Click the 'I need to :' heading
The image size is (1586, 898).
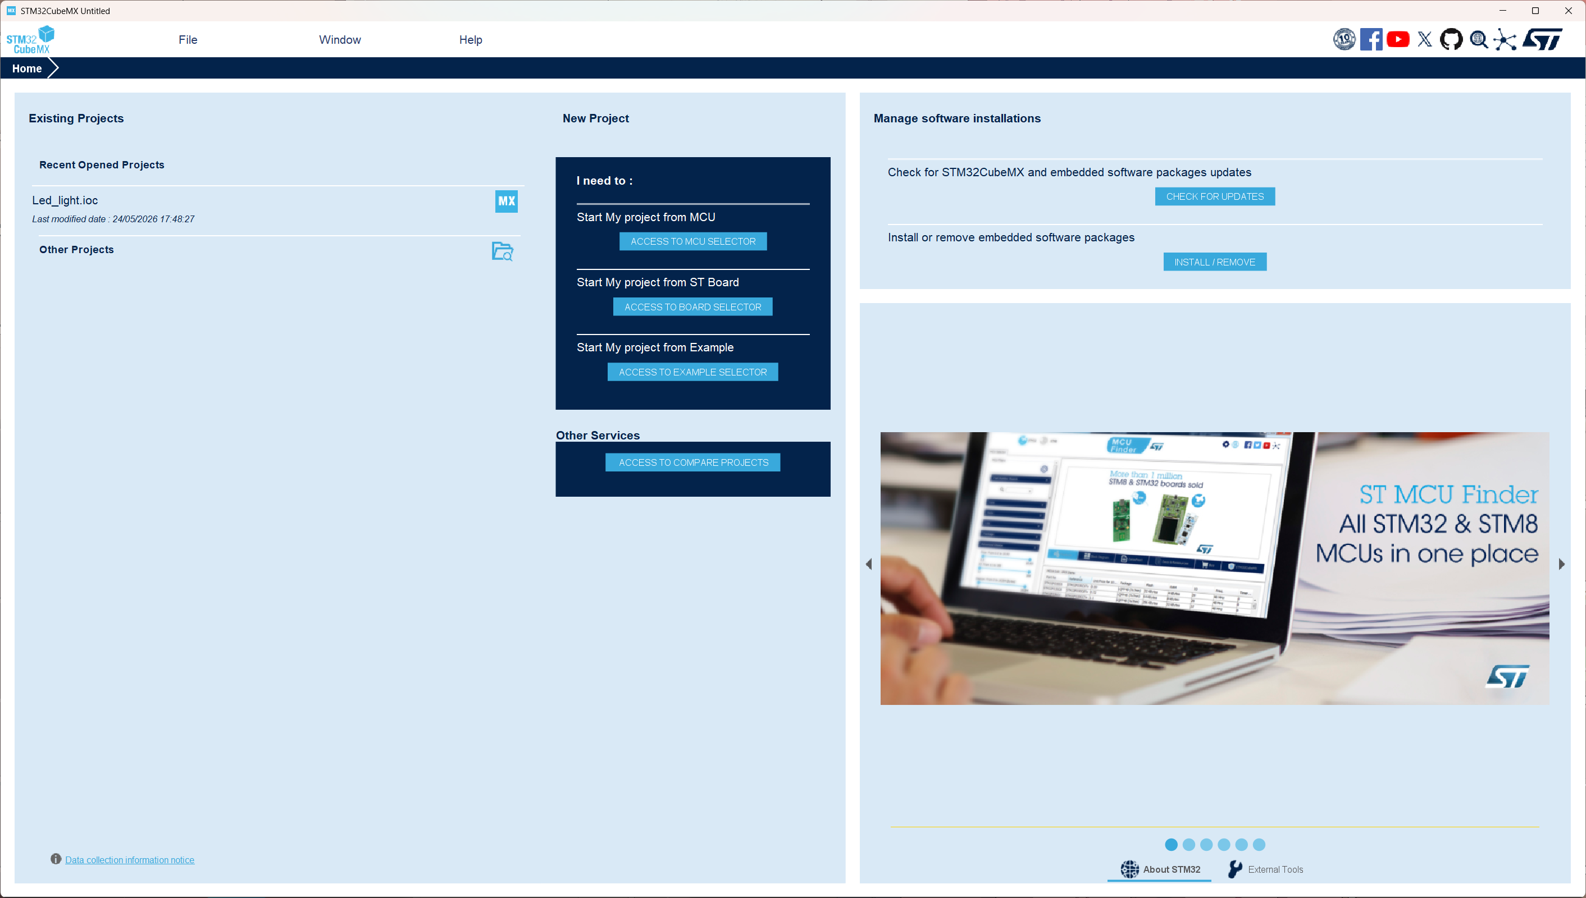605,181
